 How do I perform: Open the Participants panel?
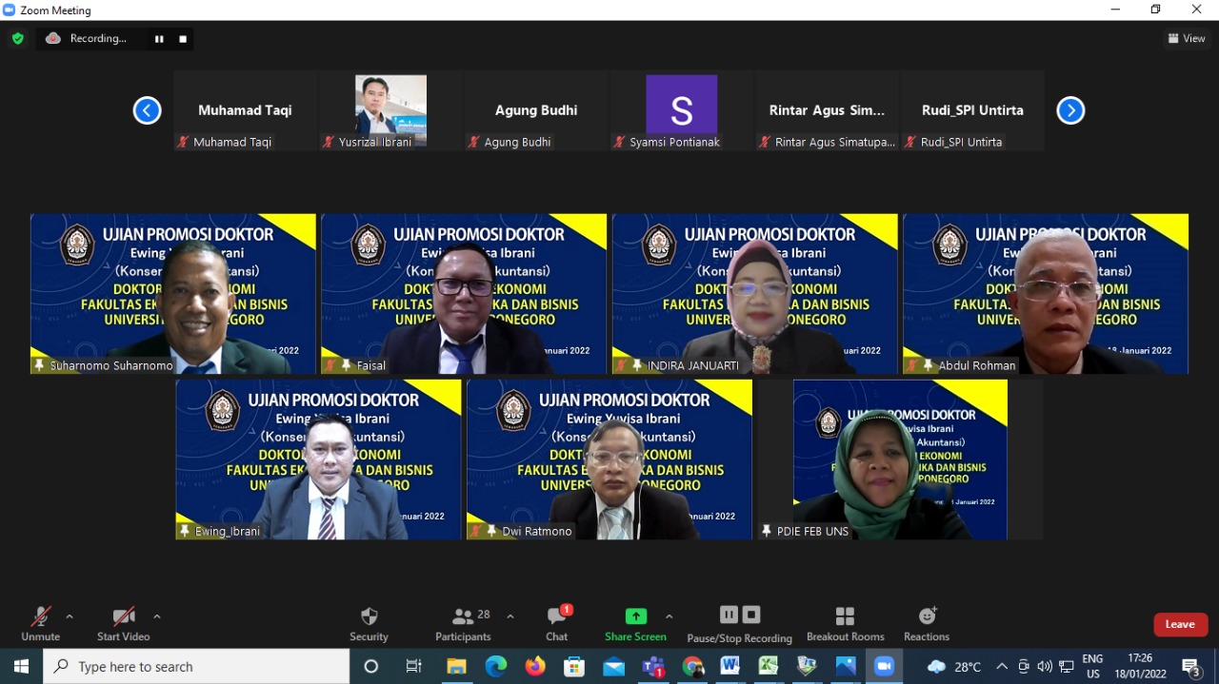pyautogui.click(x=463, y=623)
